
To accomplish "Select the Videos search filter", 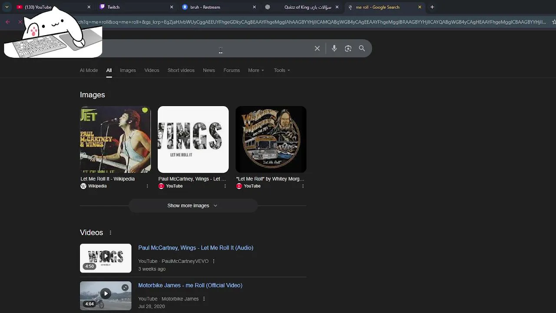I will pyautogui.click(x=152, y=70).
